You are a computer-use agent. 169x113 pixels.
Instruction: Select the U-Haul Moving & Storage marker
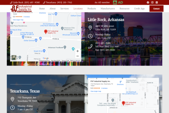click(23, 37)
